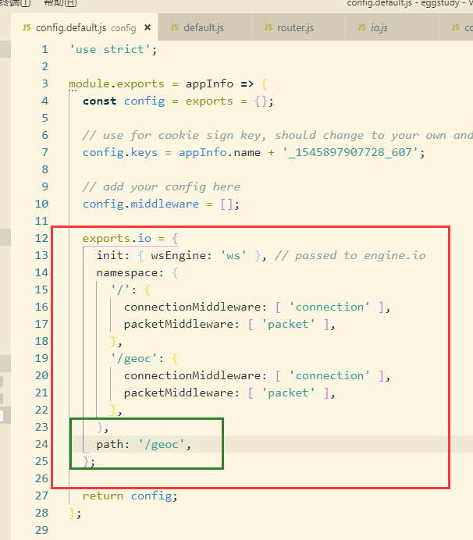Click the '/geoc' namespace key on line 19
This screenshot has width=473, height=540.
point(133,358)
